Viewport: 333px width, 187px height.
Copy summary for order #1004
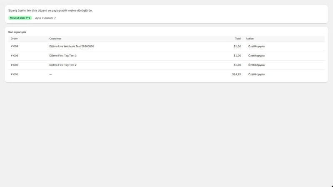click(256, 46)
